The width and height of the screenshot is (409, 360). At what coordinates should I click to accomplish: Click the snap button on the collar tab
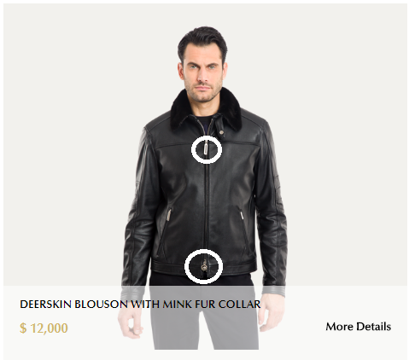click(221, 131)
